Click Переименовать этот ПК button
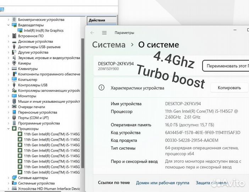Image resolution: width=249 pixels, height=192 pixels. point(226,66)
